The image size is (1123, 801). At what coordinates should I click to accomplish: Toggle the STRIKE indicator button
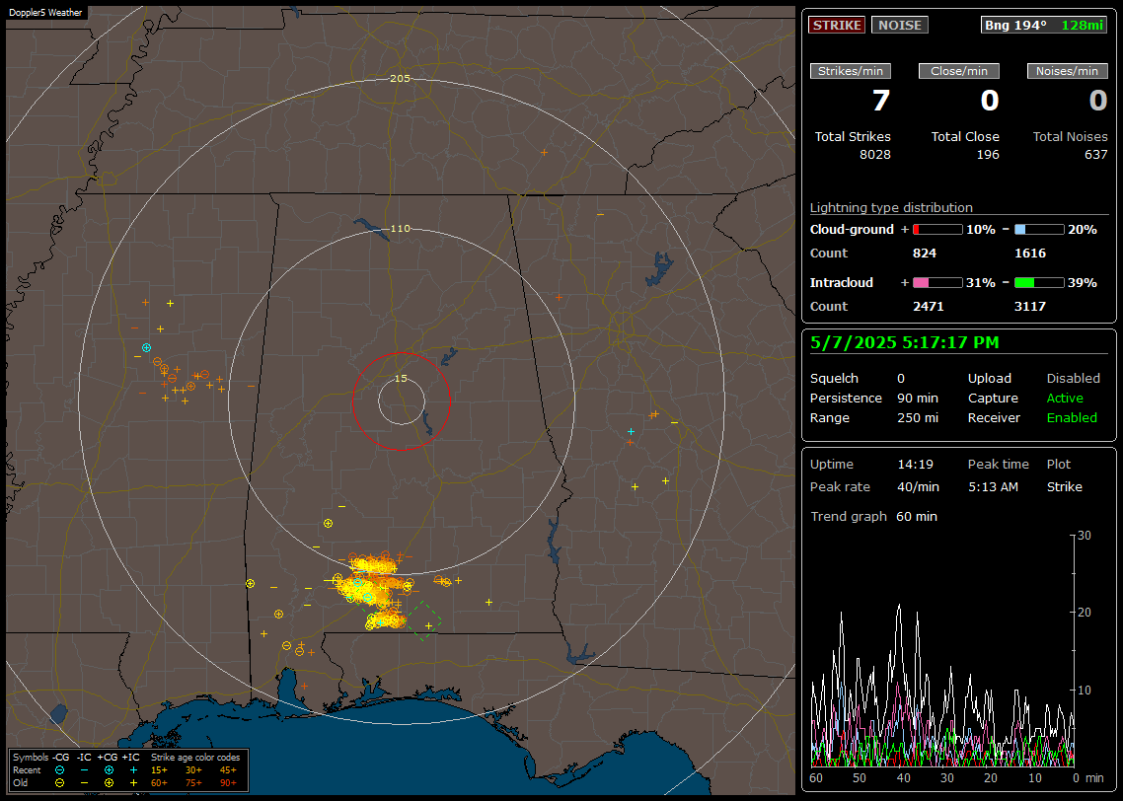837,25
